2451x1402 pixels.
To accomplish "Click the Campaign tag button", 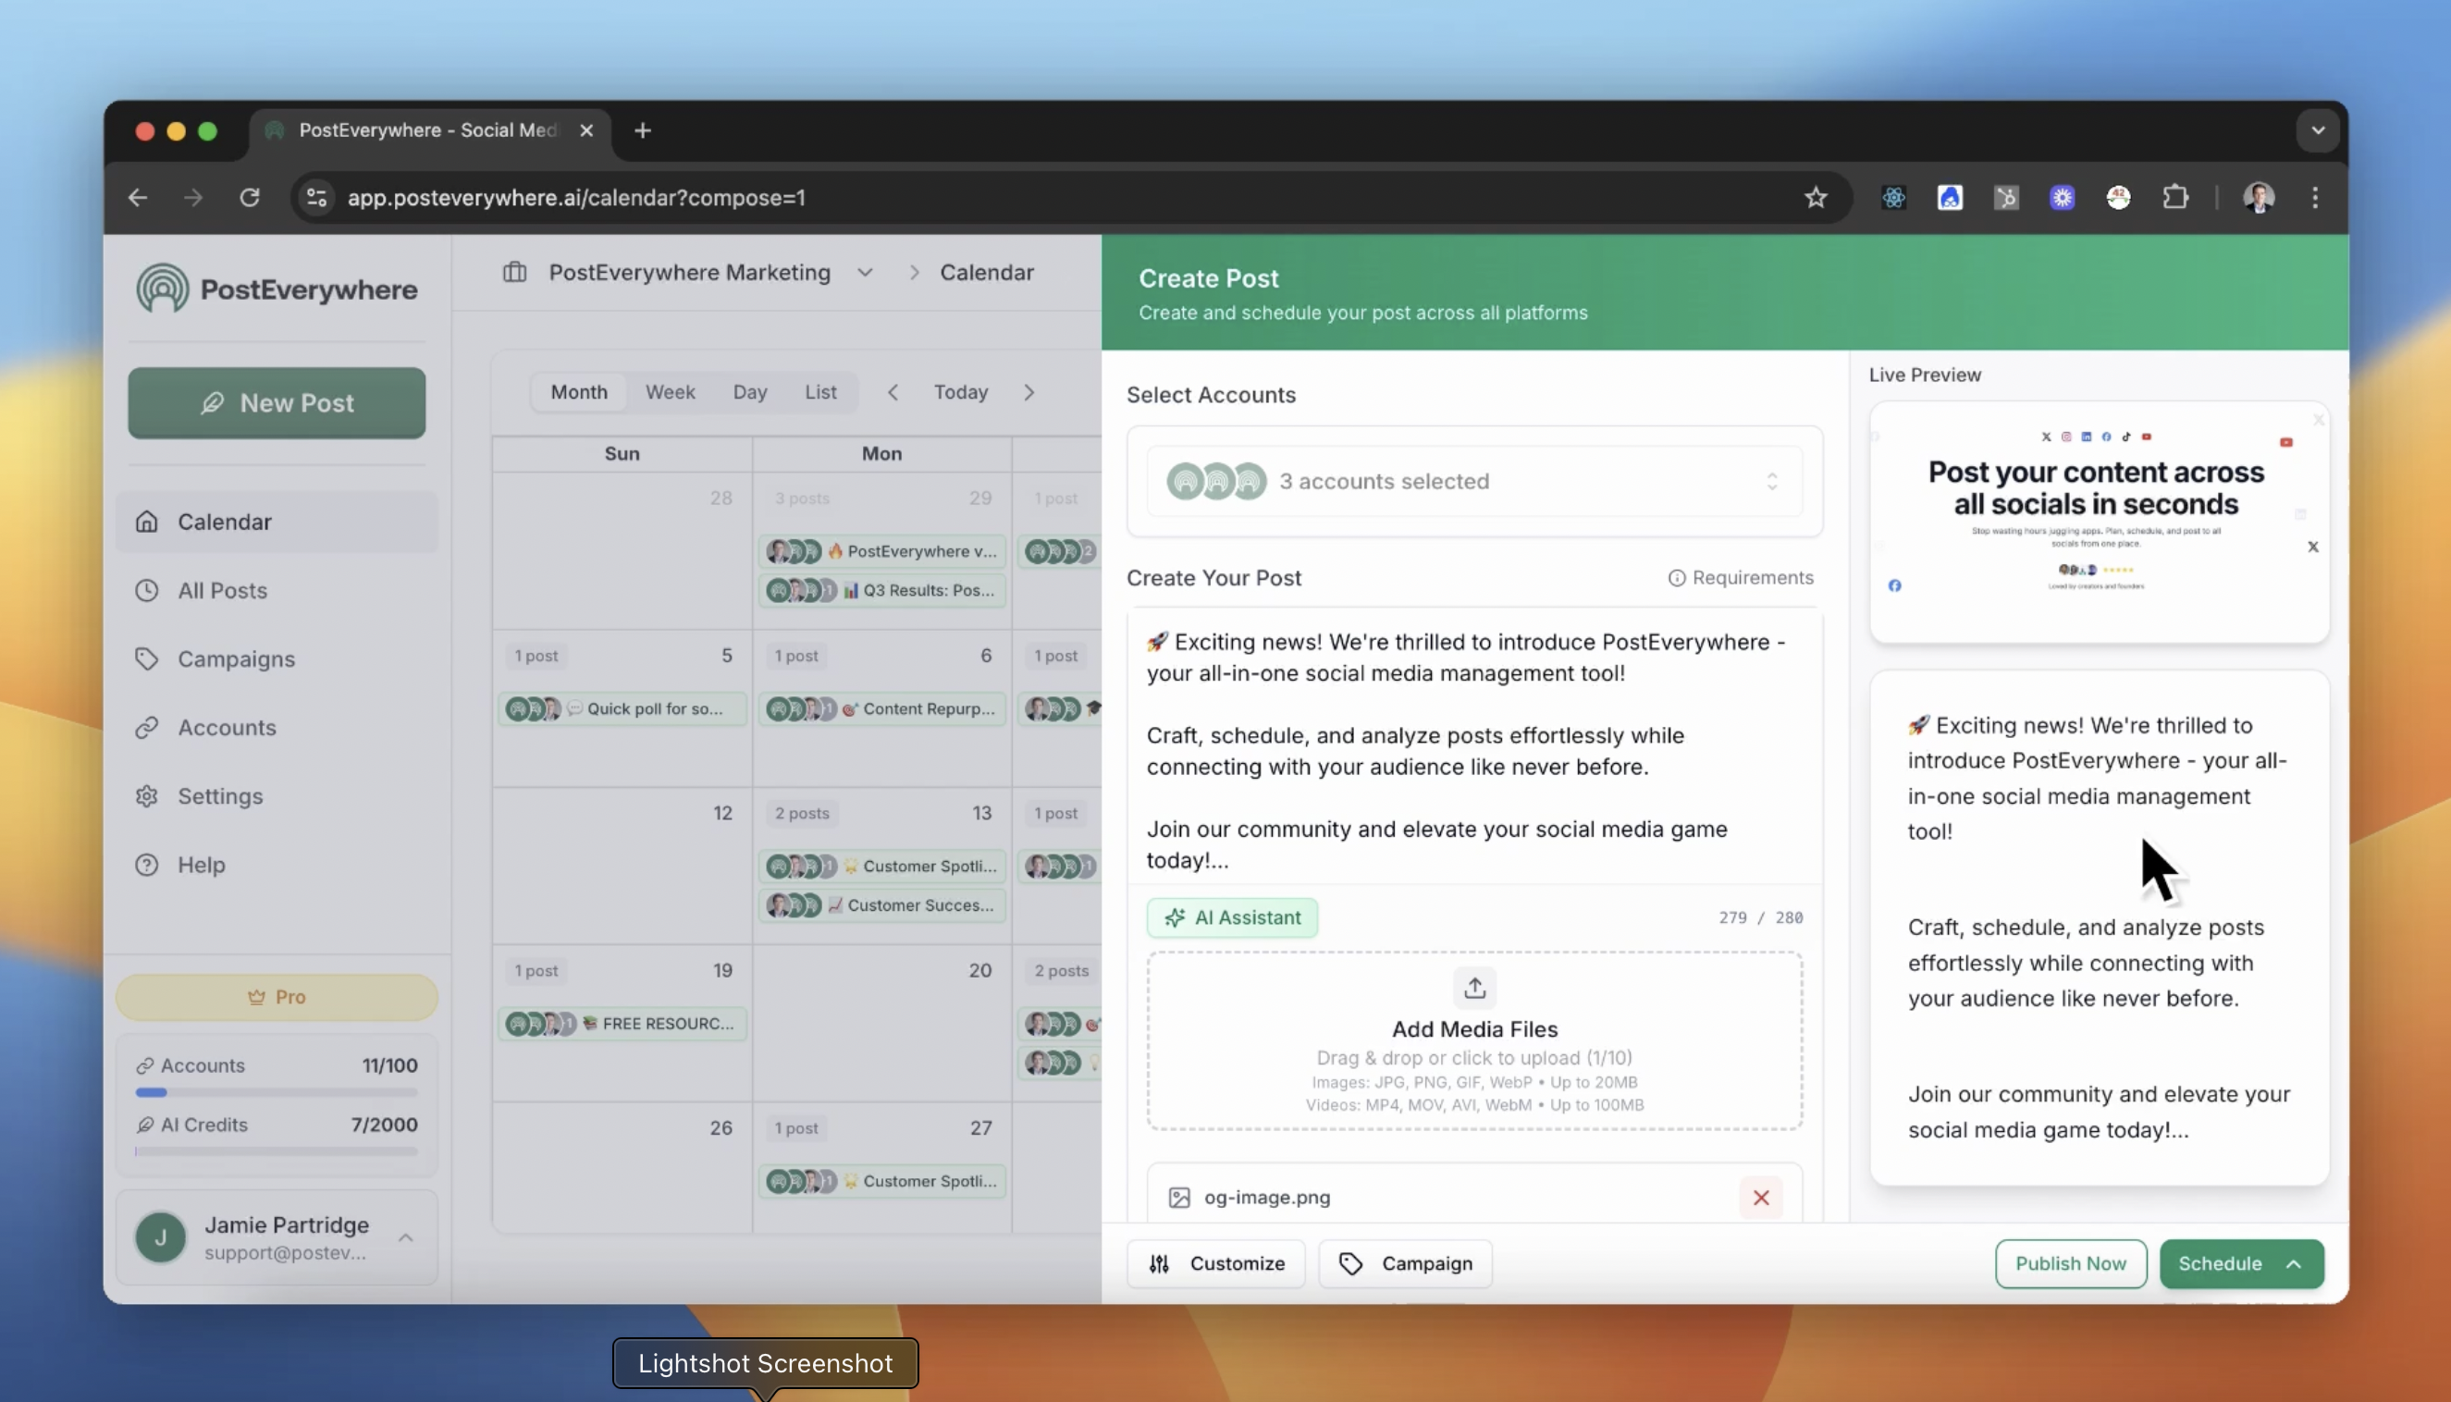I will pyautogui.click(x=1405, y=1263).
